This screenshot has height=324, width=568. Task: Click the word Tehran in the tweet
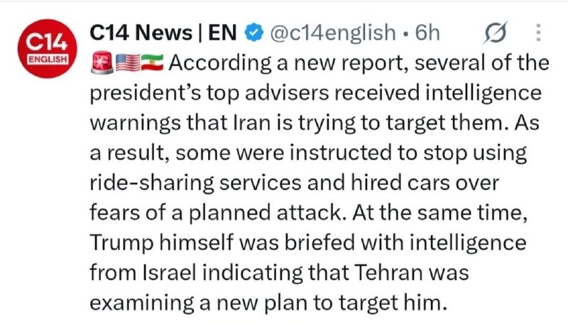(x=388, y=272)
